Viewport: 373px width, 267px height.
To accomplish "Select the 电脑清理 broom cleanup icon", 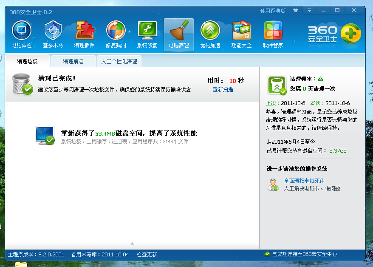I will [179, 31].
